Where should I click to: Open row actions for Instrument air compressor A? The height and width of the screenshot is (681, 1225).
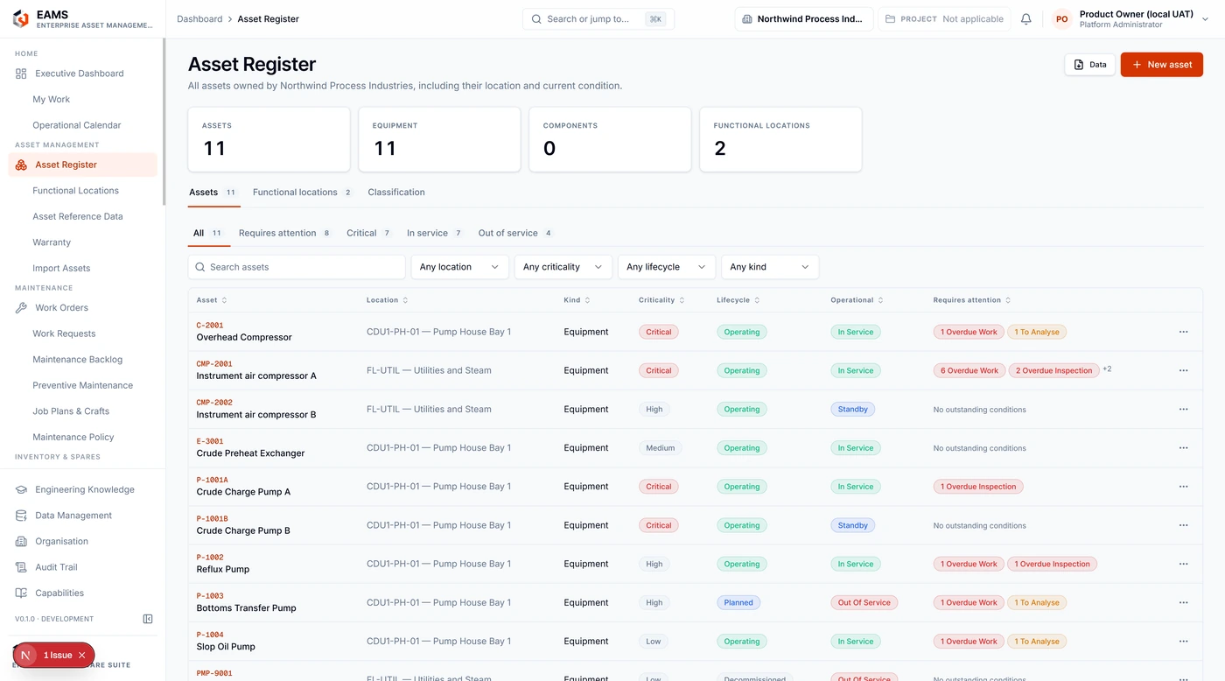[x=1183, y=370]
